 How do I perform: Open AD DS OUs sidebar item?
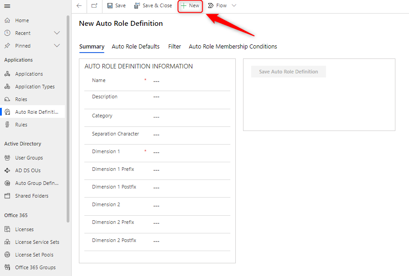(x=28, y=170)
